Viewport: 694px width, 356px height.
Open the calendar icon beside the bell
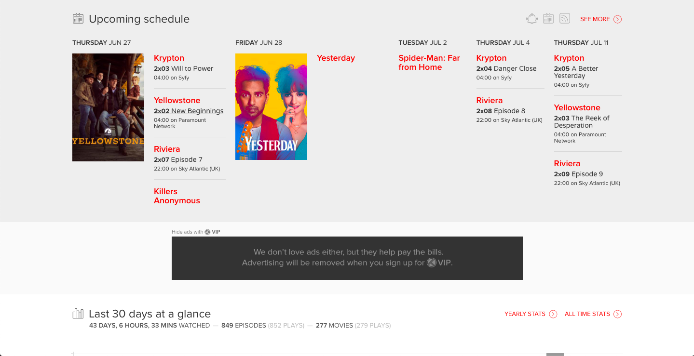pos(548,19)
